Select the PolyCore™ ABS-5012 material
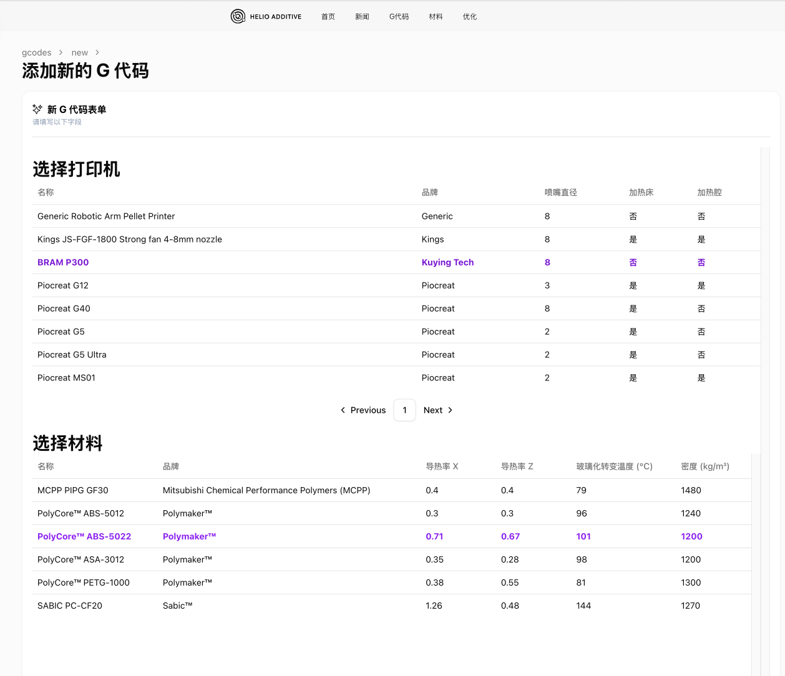 (392, 513)
